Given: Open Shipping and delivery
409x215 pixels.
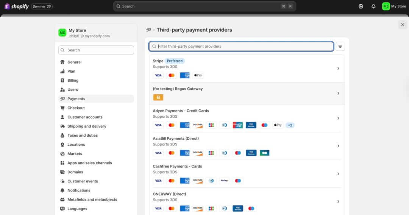Looking at the screenshot, I should coord(96,126).
